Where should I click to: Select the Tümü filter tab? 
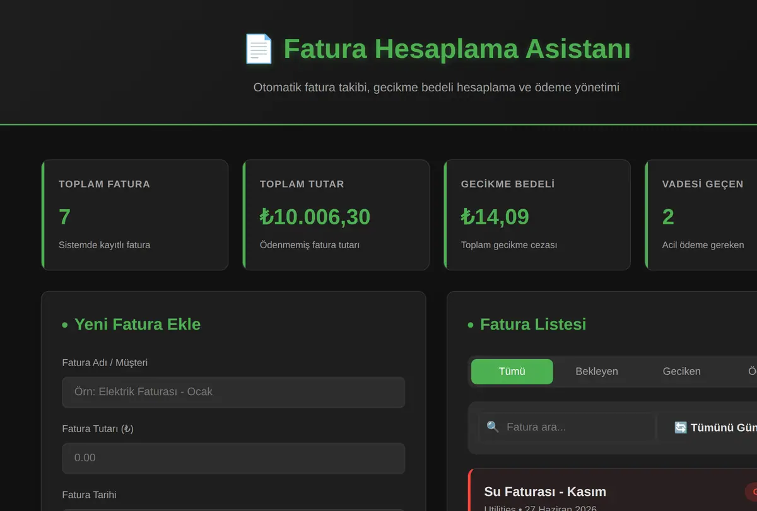512,372
